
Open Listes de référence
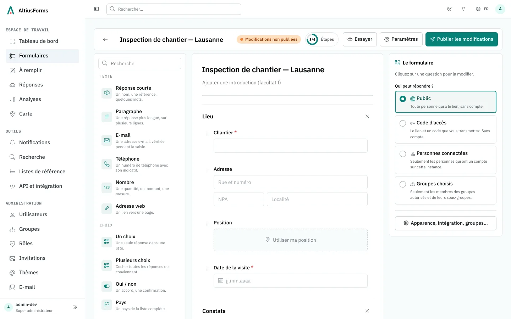pos(42,172)
